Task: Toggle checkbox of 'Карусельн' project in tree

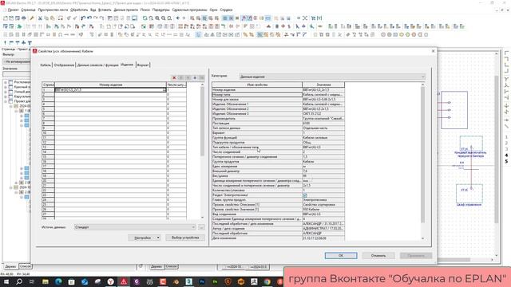Action: click(10, 96)
